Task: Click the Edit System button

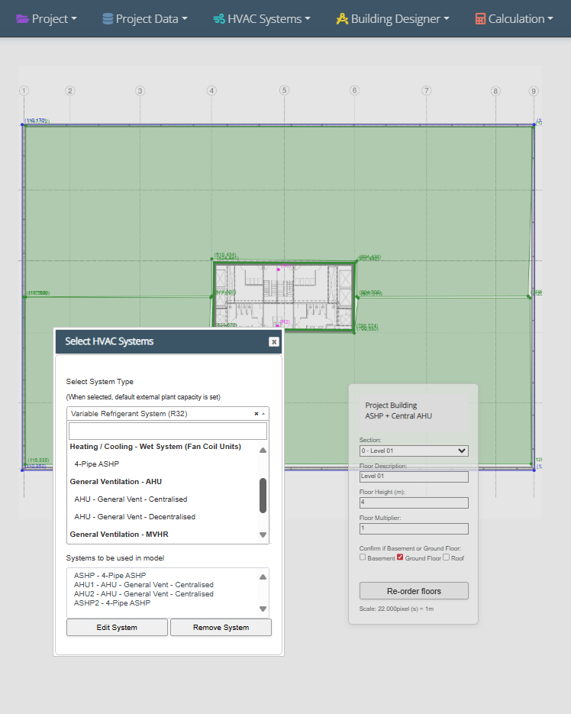Action: point(117,628)
